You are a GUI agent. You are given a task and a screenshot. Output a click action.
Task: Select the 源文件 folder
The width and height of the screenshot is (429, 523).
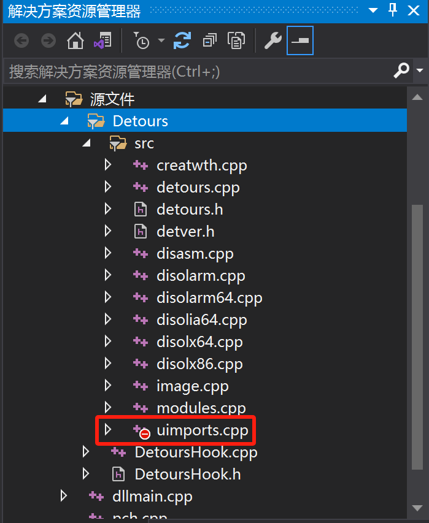[x=112, y=99]
